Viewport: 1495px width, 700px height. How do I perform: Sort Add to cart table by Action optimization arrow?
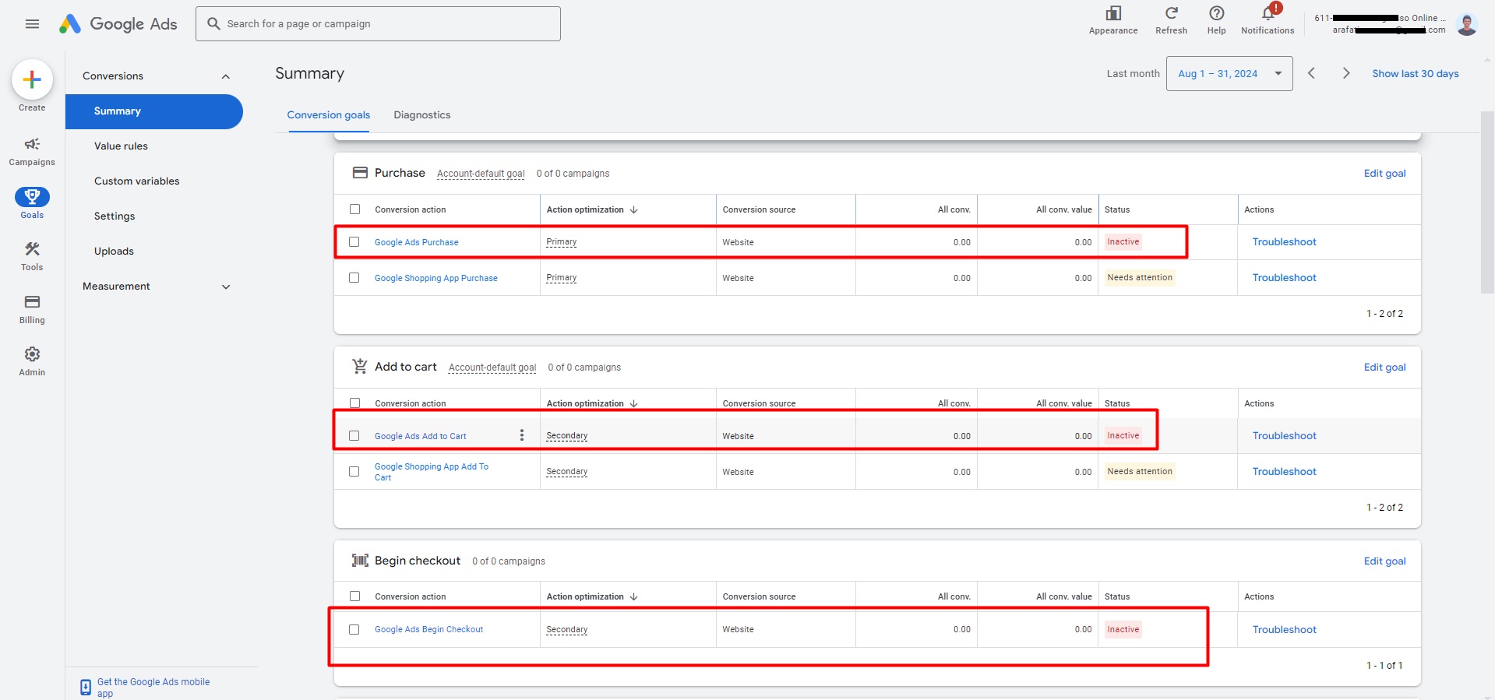tap(634, 403)
